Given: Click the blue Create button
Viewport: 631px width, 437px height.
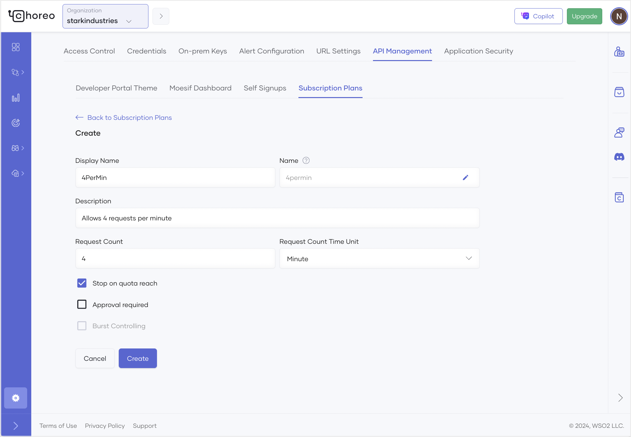Looking at the screenshot, I should point(137,358).
